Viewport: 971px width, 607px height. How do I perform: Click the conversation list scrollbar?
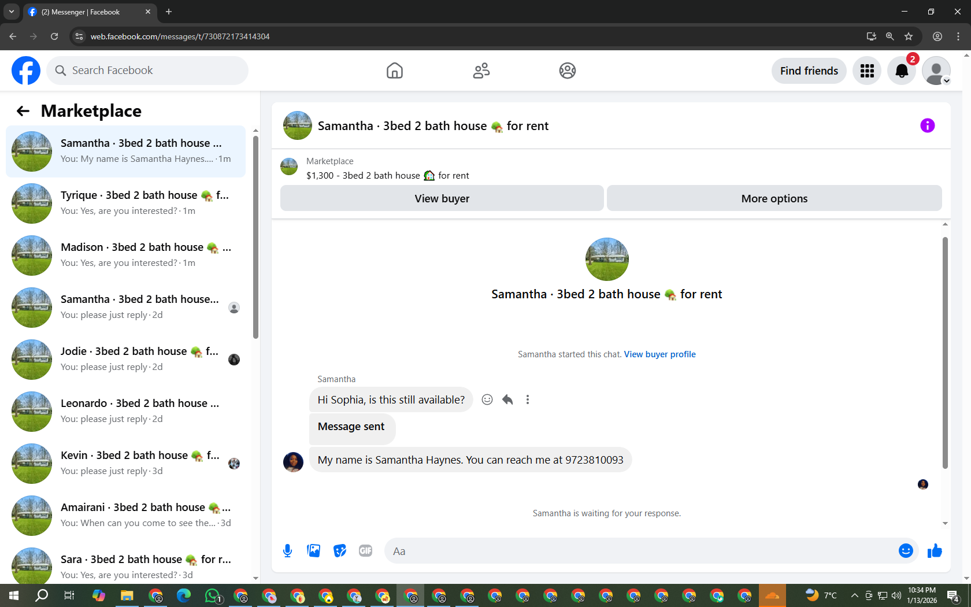click(x=255, y=237)
